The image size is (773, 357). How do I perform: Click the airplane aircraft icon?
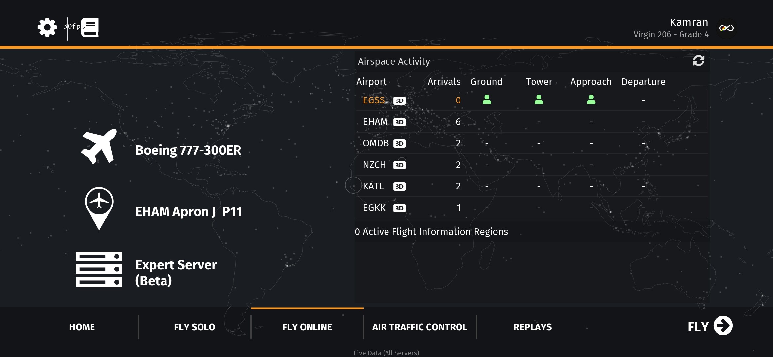pyautogui.click(x=99, y=146)
